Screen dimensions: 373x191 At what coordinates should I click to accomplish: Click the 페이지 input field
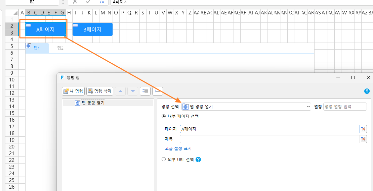270,129
